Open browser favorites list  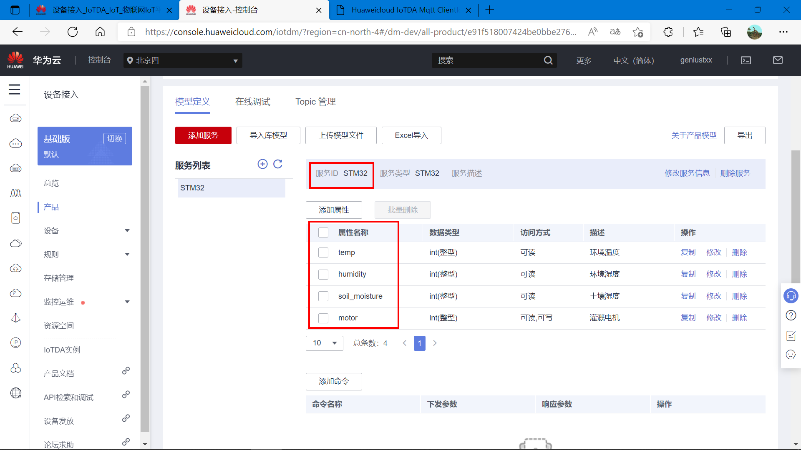click(x=698, y=32)
